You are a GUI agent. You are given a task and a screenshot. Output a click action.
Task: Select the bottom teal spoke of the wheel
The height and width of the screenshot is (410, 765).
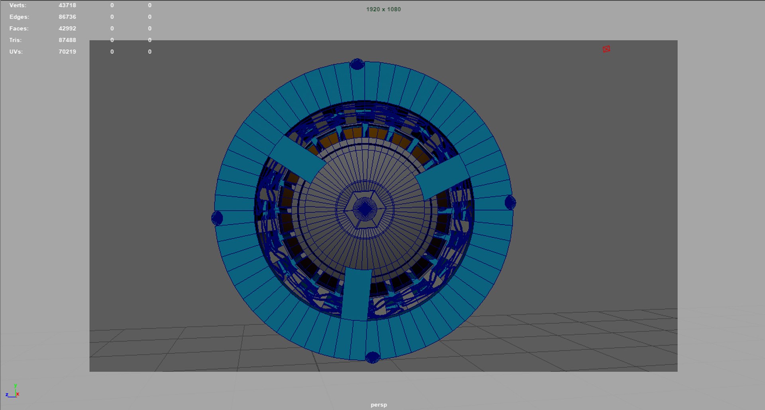point(356,294)
